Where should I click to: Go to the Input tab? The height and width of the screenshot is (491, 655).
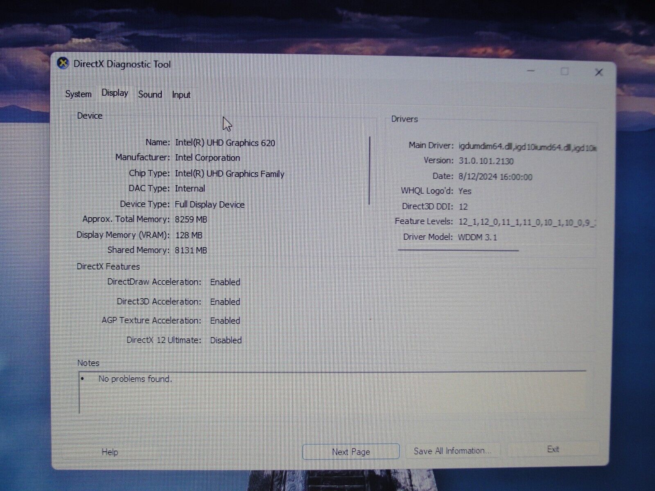(x=181, y=95)
